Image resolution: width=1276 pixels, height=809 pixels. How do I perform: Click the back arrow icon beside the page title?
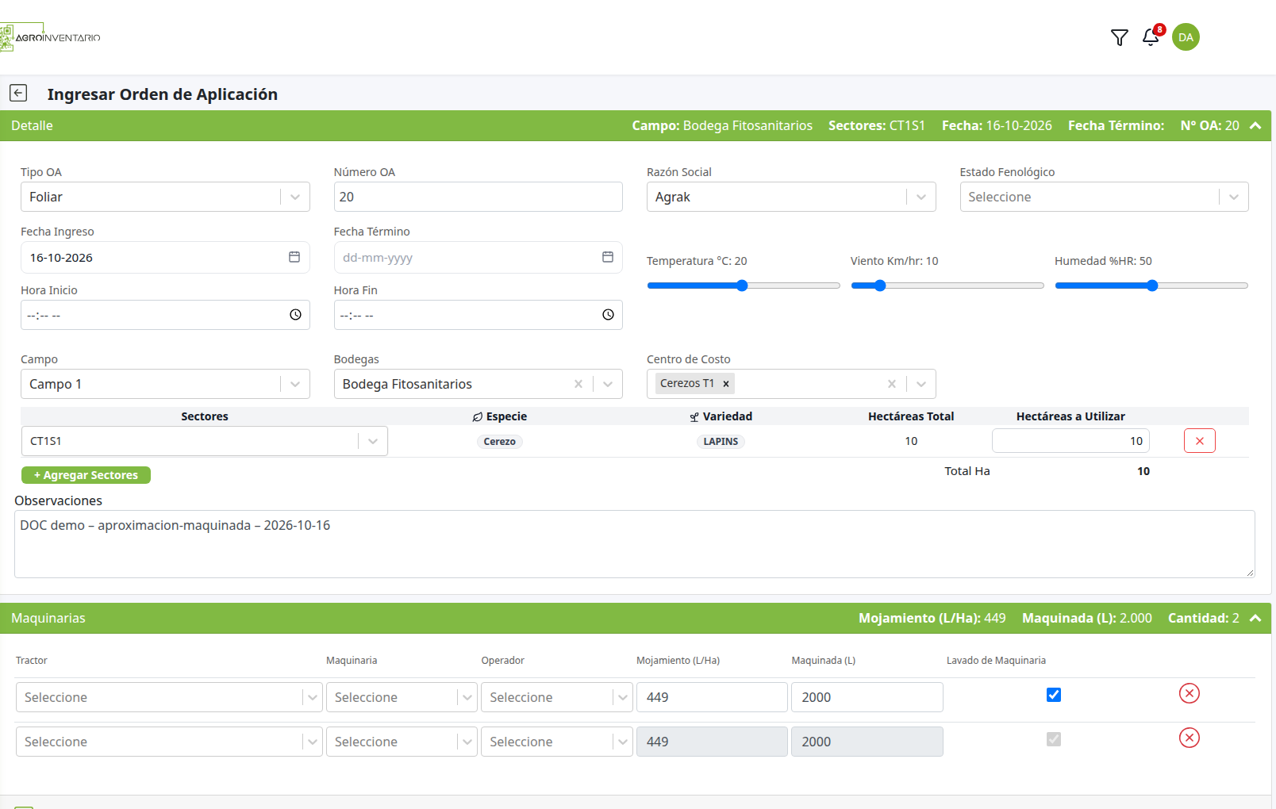coord(18,93)
